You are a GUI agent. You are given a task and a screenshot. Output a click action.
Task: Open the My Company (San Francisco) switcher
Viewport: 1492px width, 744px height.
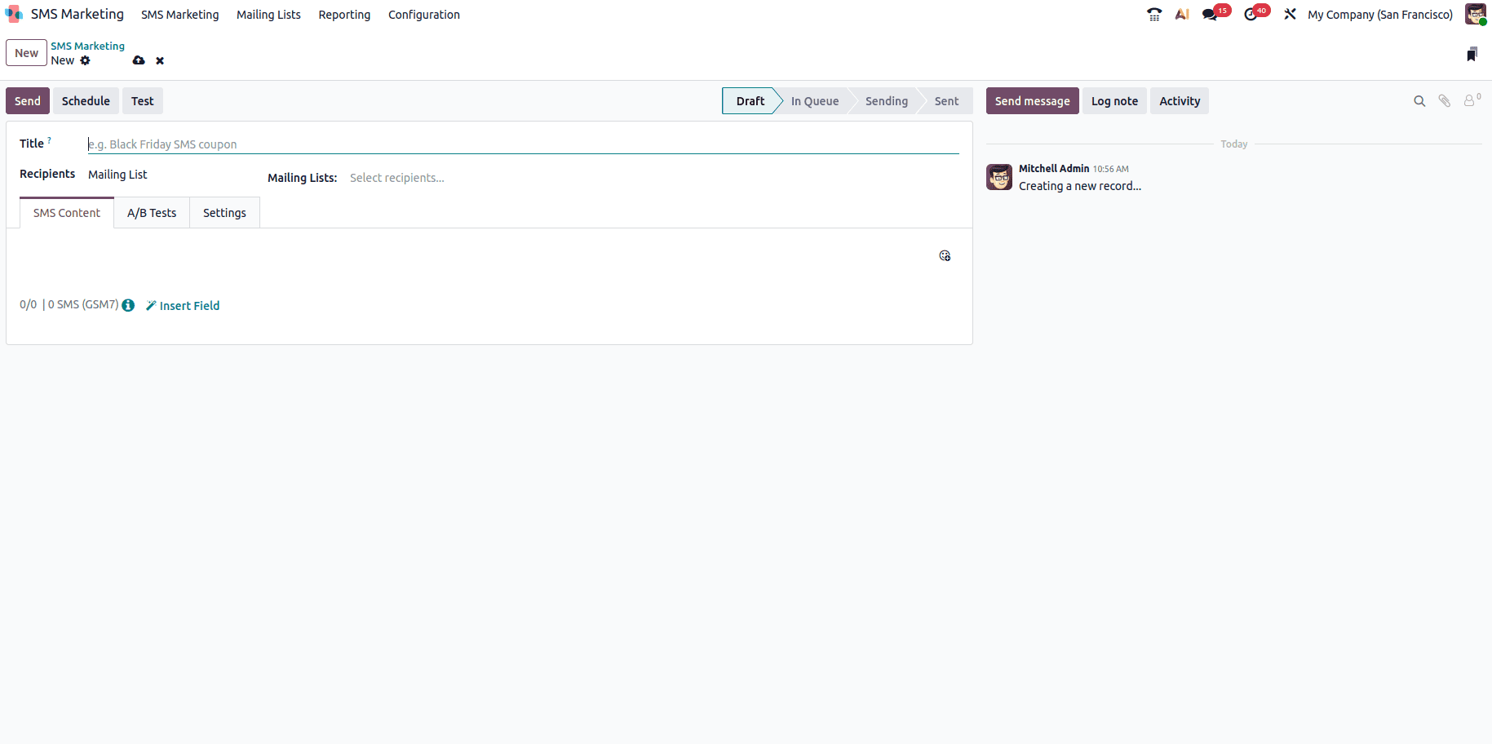(1380, 15)
